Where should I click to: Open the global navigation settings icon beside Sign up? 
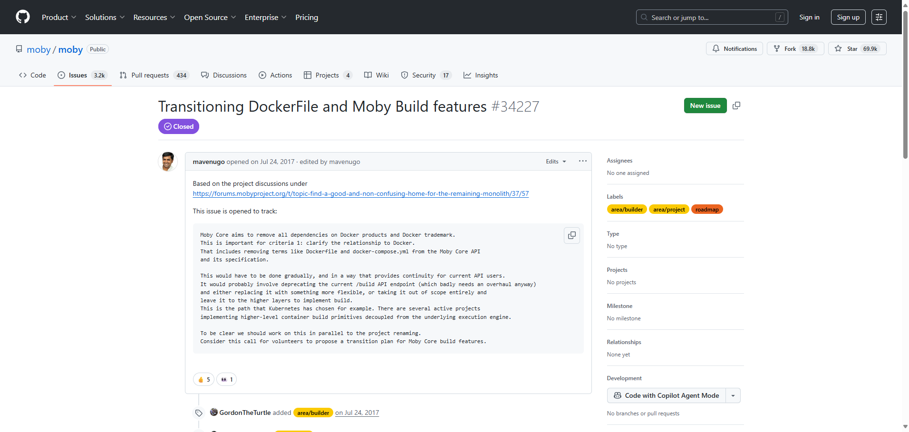pyautogui.click(x=879, y=17)
